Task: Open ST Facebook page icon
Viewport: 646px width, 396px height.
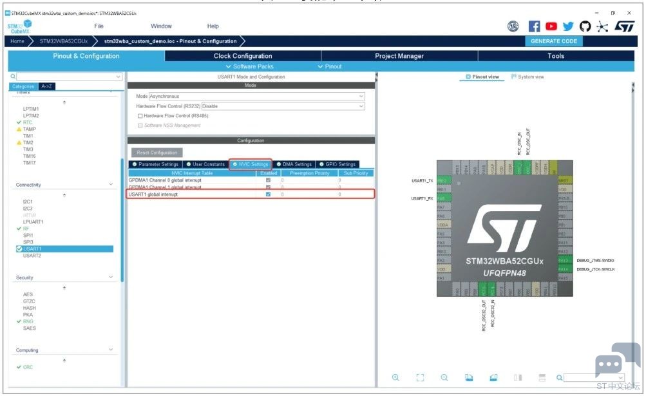Action: tap(534, 26)
